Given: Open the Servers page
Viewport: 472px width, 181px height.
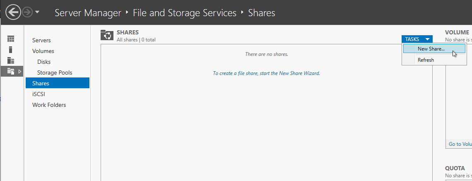Looking at the screenshot, I should pos(41,40).
